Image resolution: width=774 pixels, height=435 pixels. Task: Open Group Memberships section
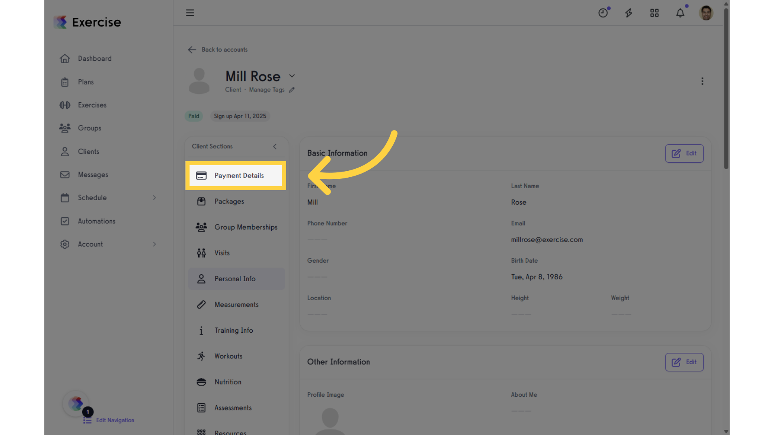tap(237, 227)
